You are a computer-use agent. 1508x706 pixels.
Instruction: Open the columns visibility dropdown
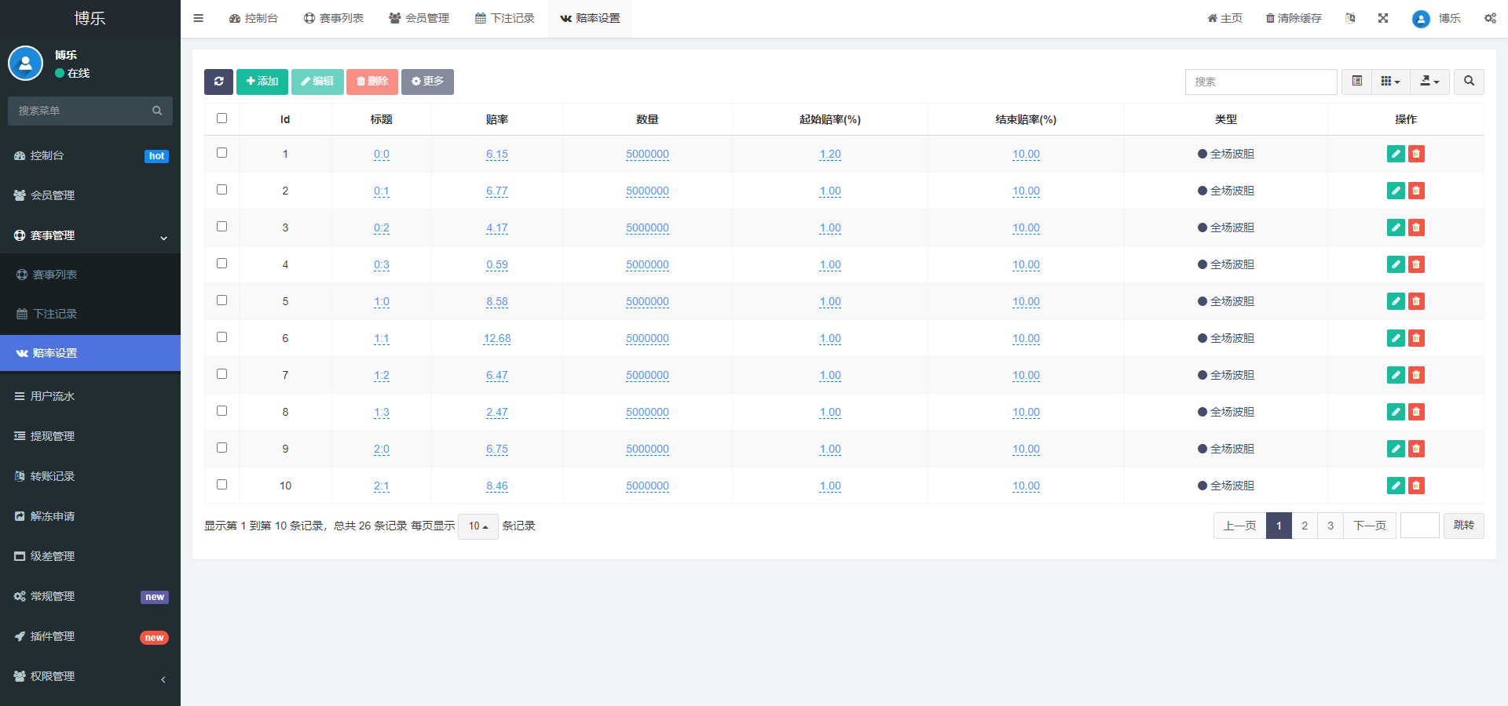click(1390, 82)
